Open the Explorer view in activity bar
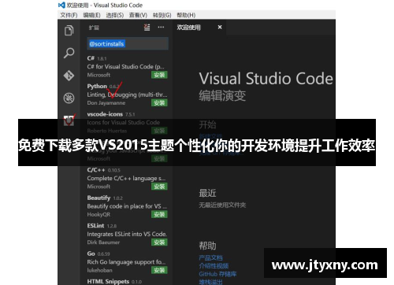The image size is (394, 285). pyautogui.click(x=69, y=31)
